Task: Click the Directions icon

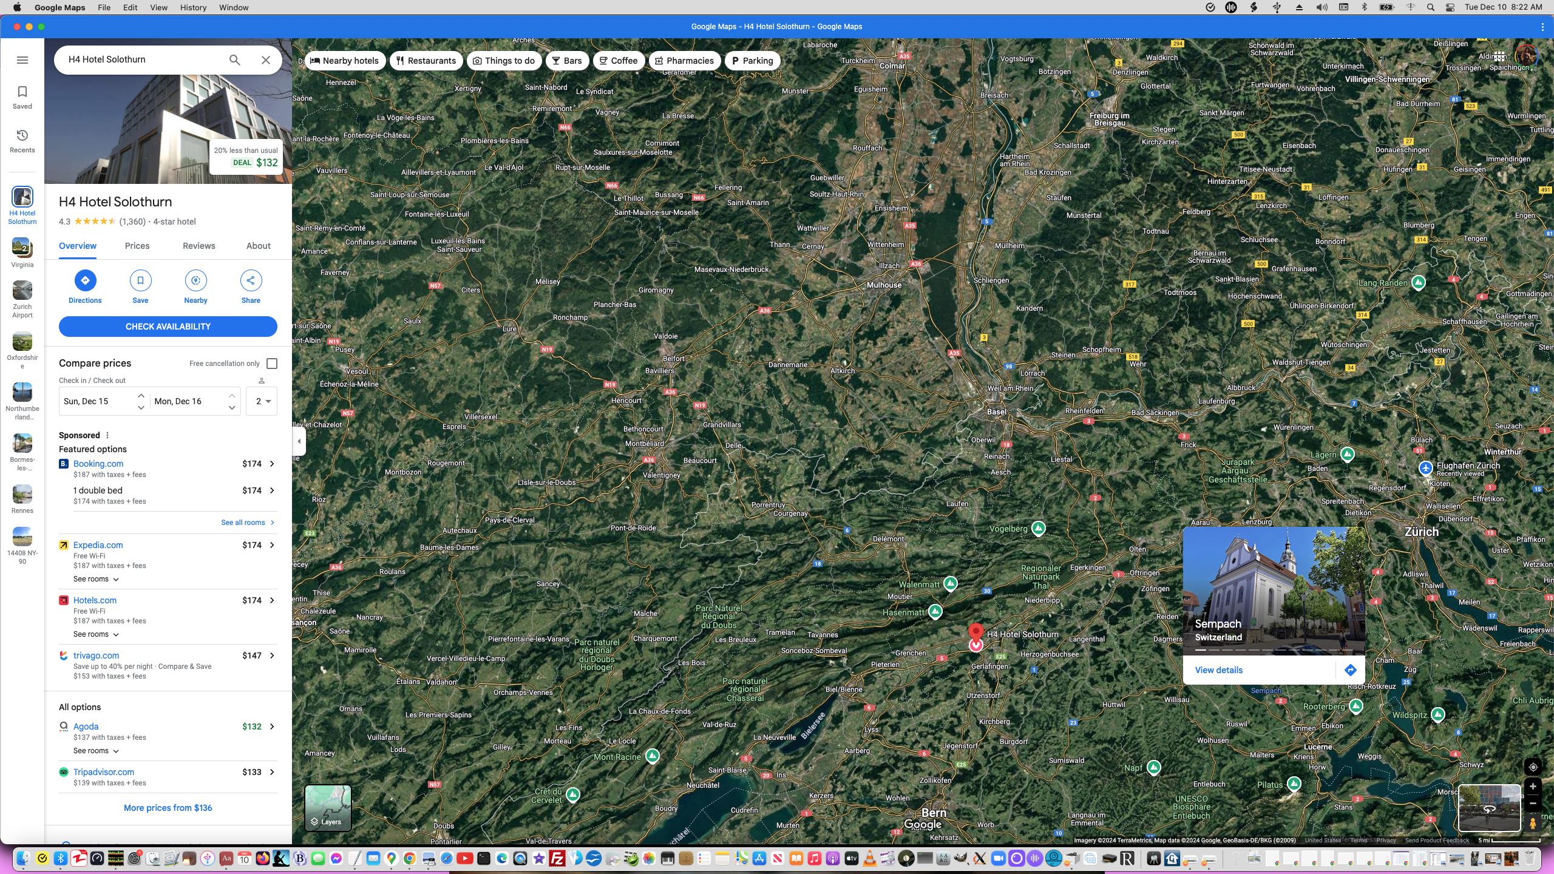Action: click(x=85, y=280)
